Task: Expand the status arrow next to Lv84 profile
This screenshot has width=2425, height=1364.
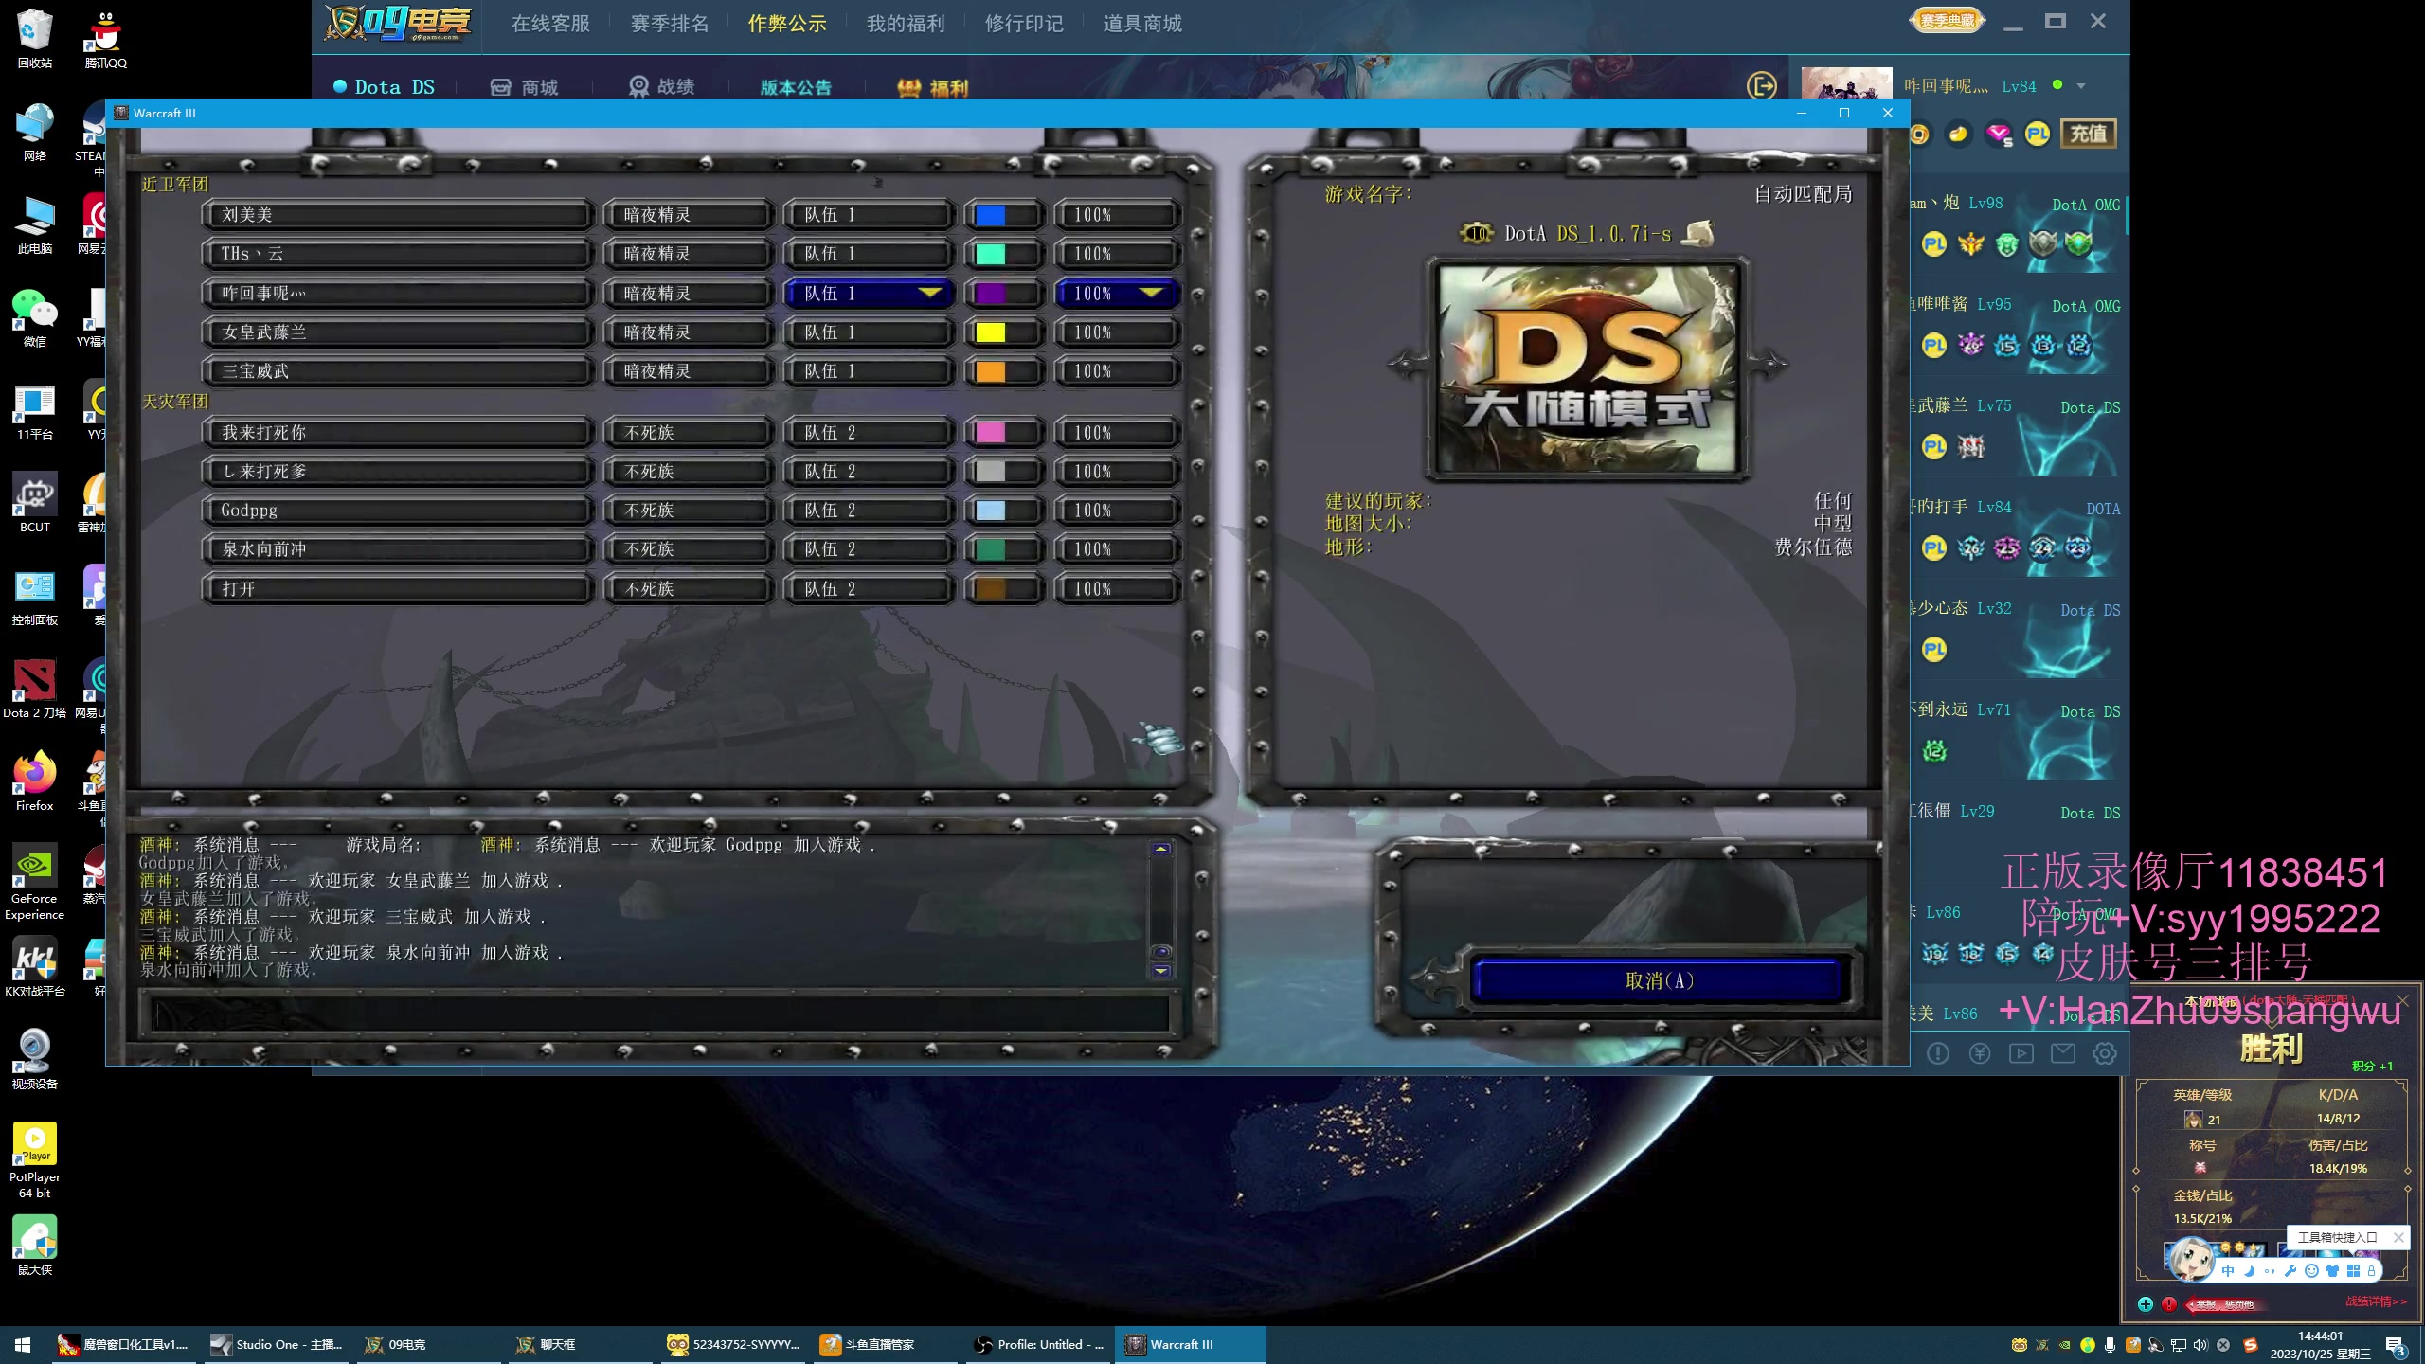Action: click(2081, 86)
